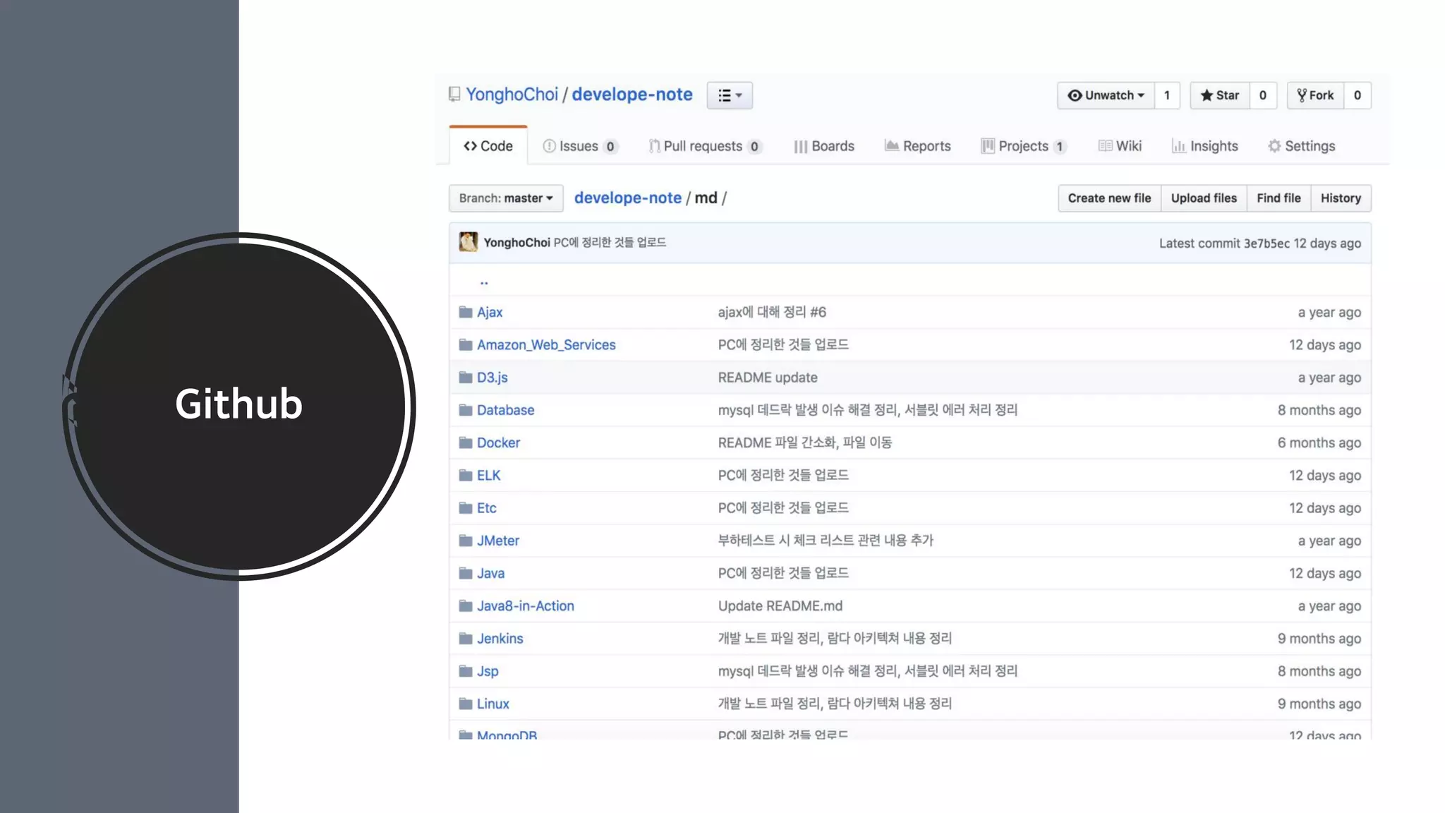Open the Reports tab
This screenshot has width=1445, height=813.
click(918, 146)
